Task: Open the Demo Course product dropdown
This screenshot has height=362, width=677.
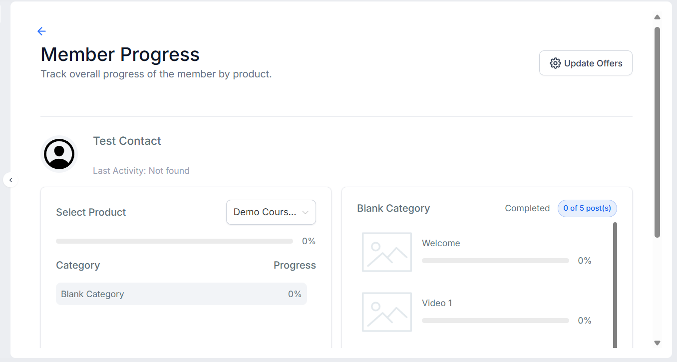Action: tap(271, 212)
